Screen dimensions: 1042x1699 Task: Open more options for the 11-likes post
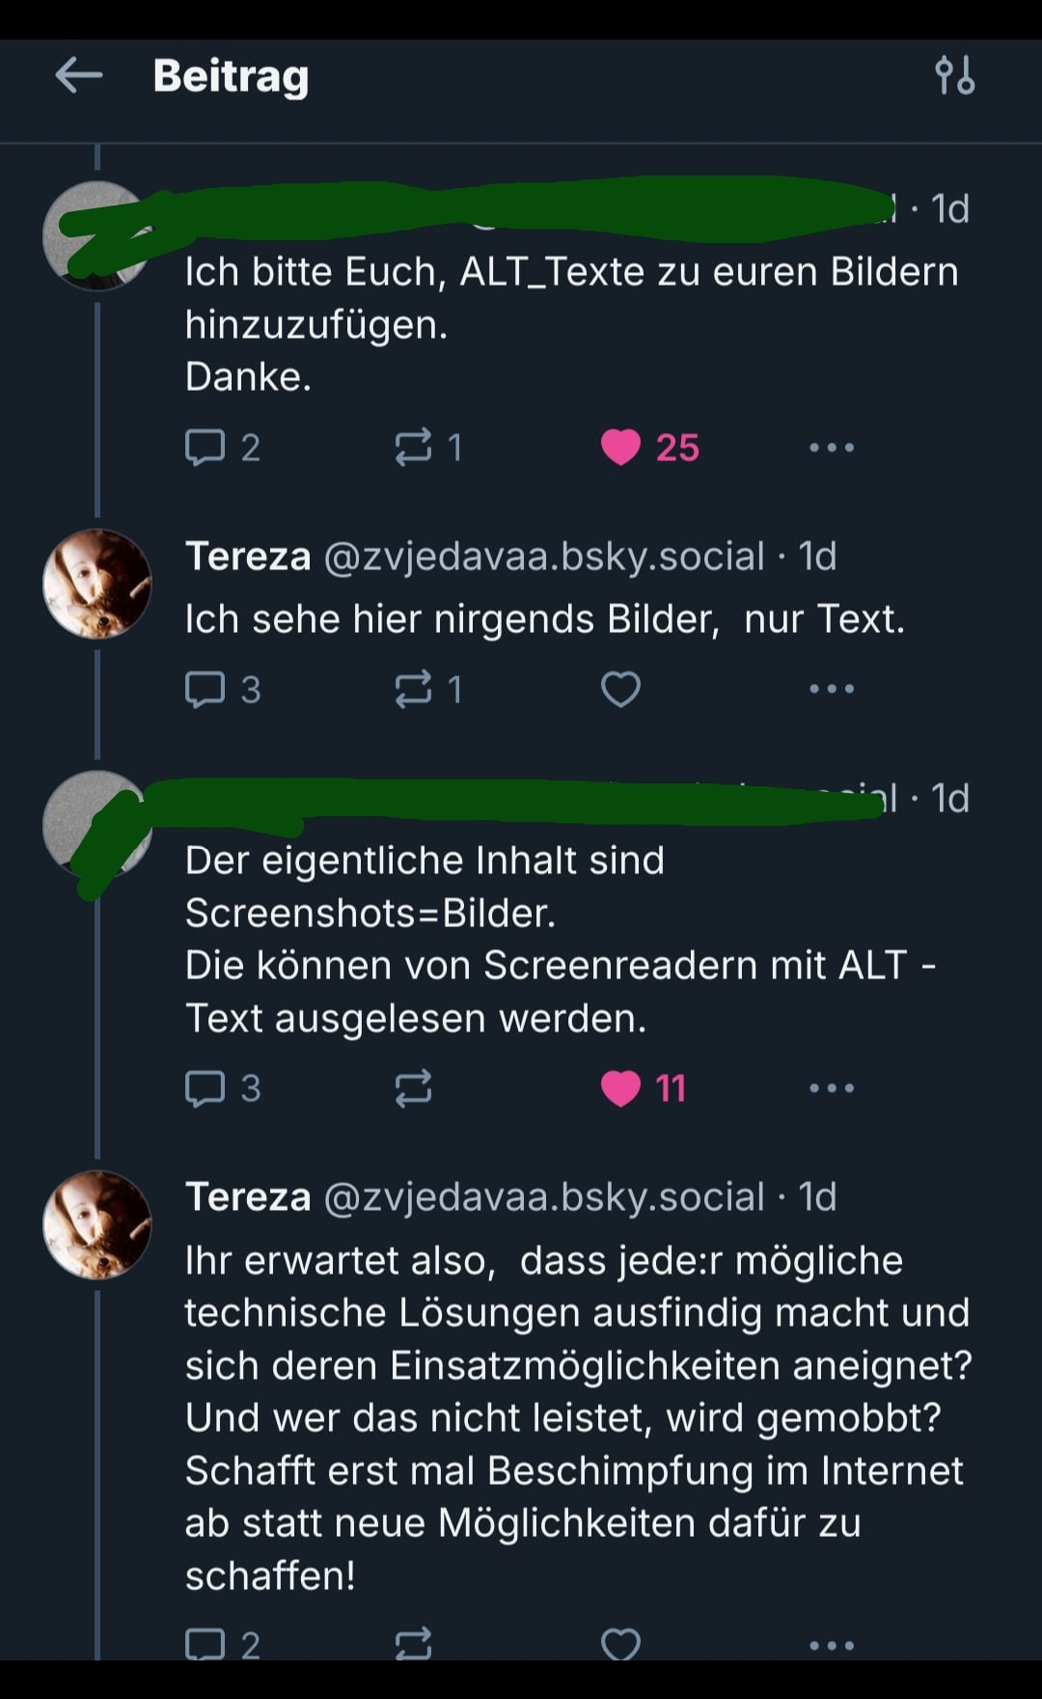pos(832,1088)
